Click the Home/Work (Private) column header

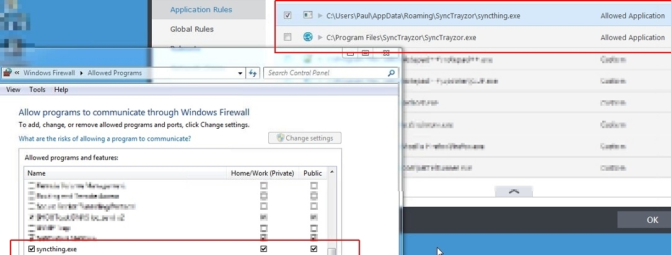point(262,173)
